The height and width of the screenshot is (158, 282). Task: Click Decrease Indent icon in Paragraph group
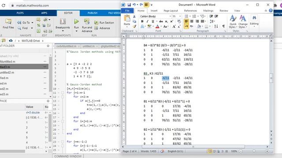(211, 16)
